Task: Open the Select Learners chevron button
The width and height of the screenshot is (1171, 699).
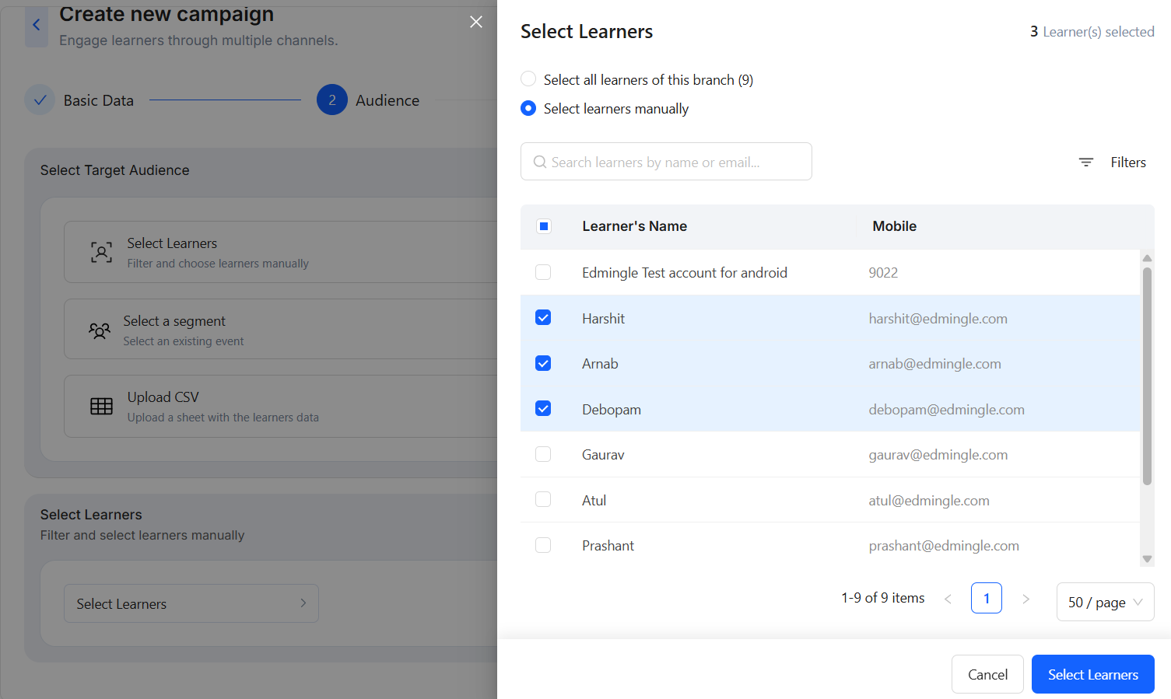Action: [191, 603]
